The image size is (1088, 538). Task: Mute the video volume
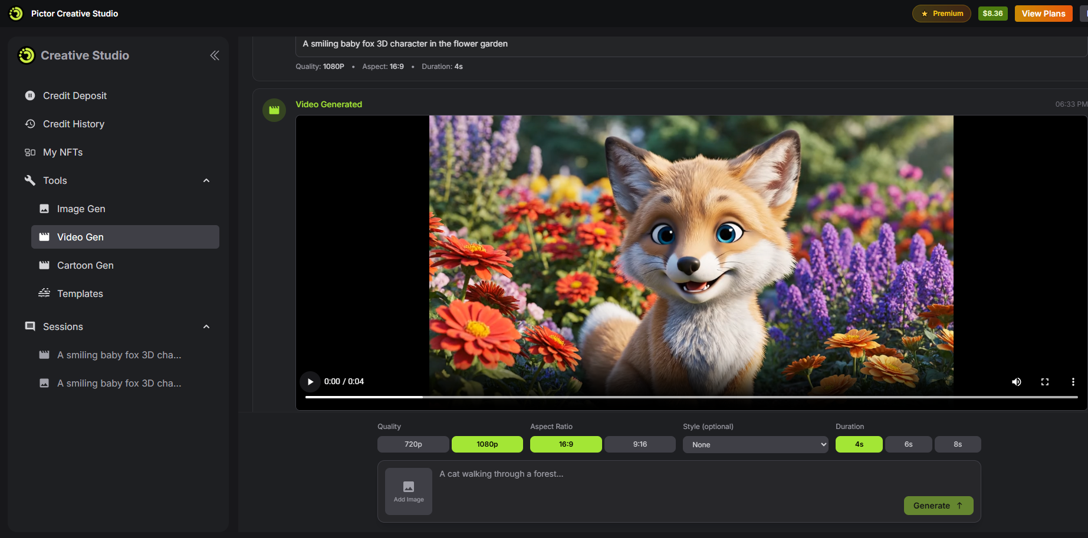point(1017,382)
